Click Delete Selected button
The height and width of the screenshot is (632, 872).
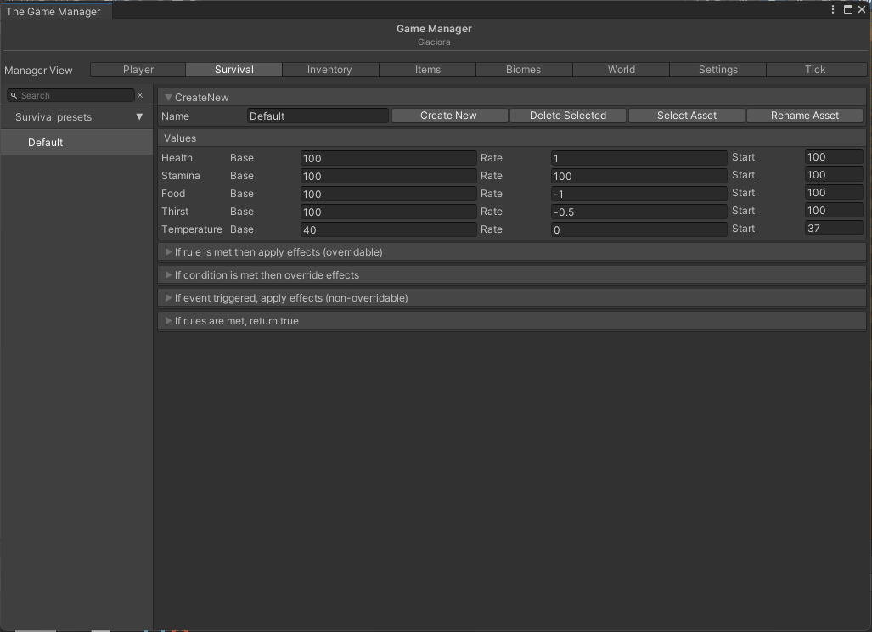pyautogui.click(x=567, y=116)
